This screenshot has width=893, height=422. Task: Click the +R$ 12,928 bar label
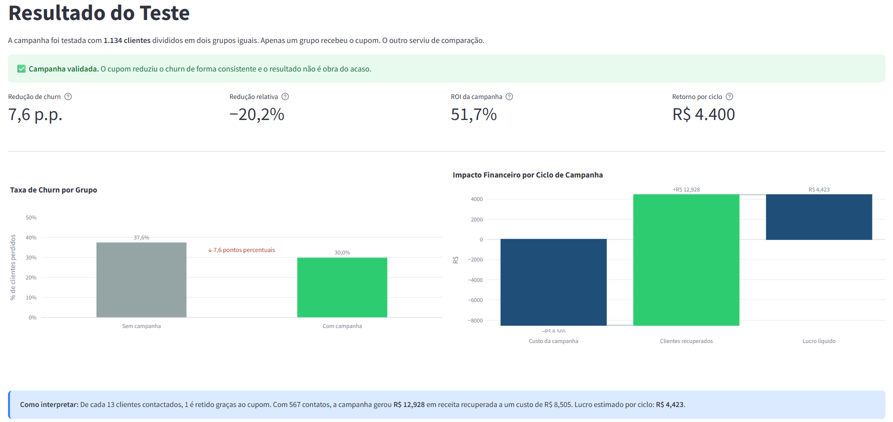coord(686,189)
